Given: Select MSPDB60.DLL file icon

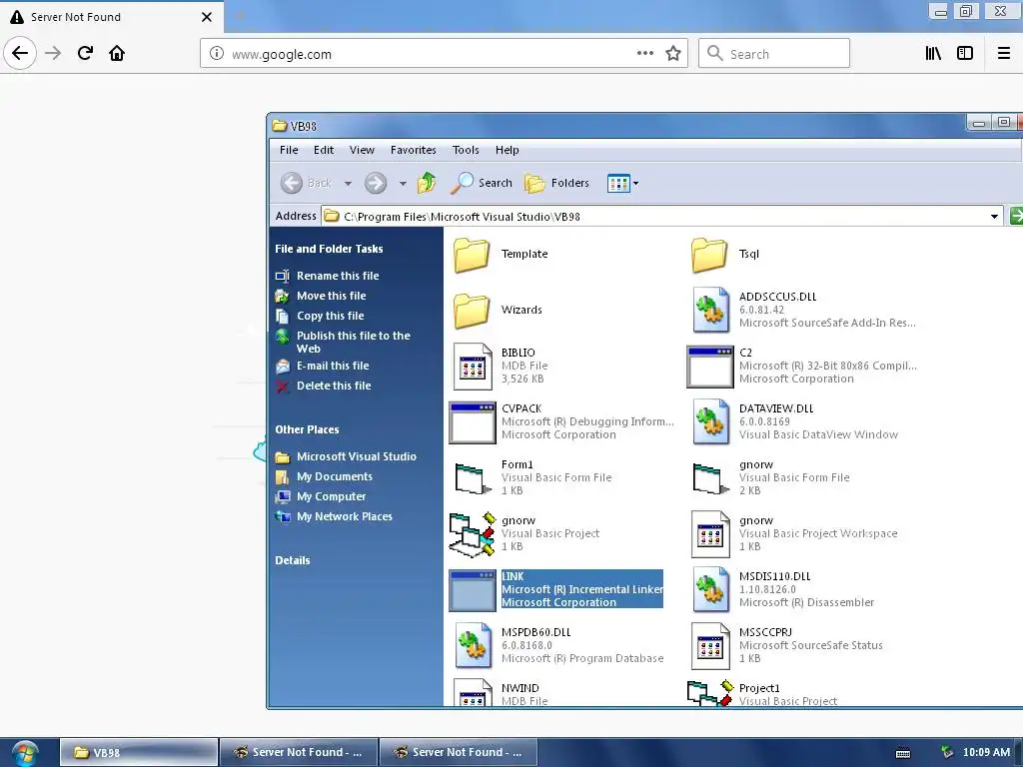Looking at the screenshot, I should coord(473,646).
